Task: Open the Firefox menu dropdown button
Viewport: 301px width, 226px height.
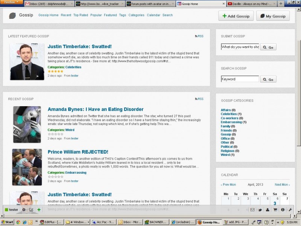Action: [x=12, y=2]
